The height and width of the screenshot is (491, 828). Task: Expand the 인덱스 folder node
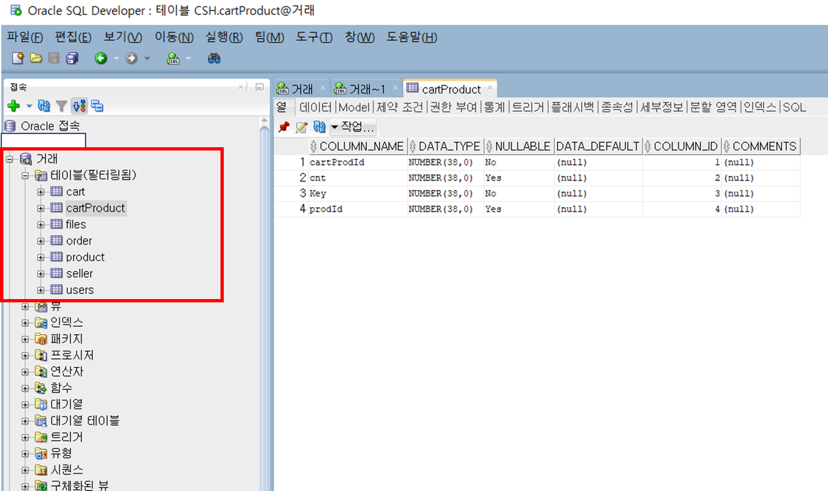(25, 323)
